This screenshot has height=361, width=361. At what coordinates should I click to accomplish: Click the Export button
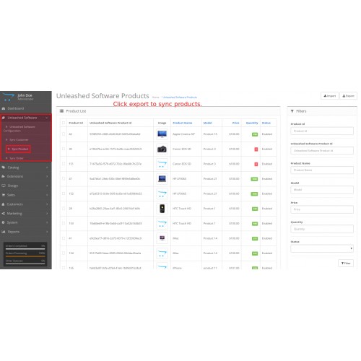348,96
